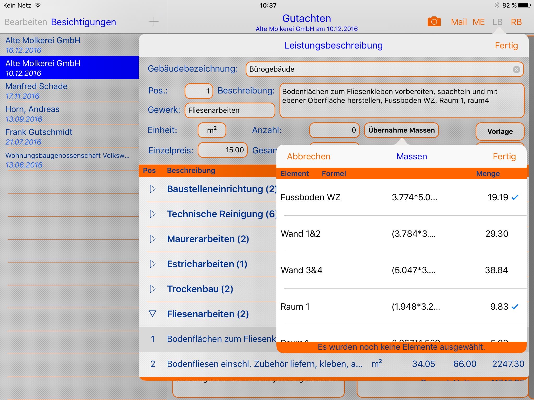Select Wohnungsbaugenossenschaft Volksw... entry

coord(69,159)
